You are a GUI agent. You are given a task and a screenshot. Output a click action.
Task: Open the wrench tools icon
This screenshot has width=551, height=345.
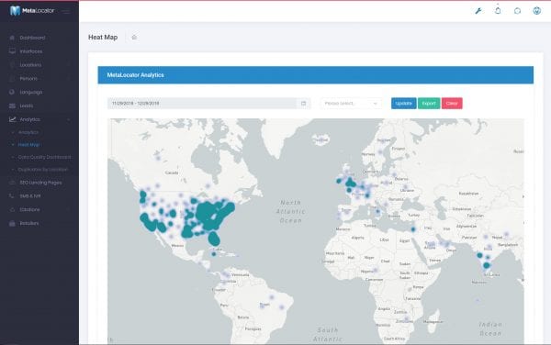pos(478,11)
